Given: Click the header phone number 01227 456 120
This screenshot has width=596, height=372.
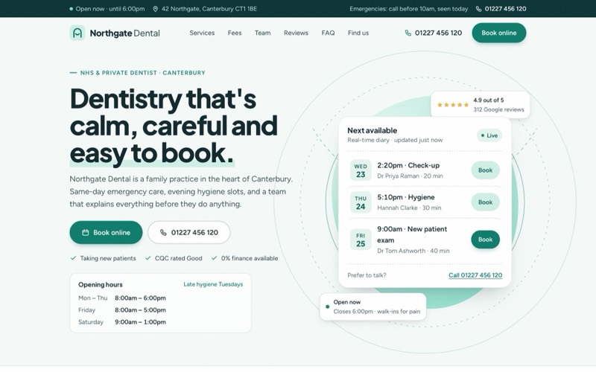Looking at the screenshot, I should (438, 33).
